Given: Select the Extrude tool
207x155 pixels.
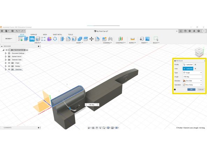Looking at the screenshot, I should click(26, 39).
